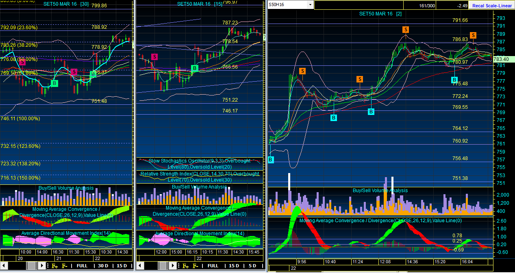Click the 775.48 price level label
Image resolution: width=515 pixels, height=273 pixels.
[460, 84]
